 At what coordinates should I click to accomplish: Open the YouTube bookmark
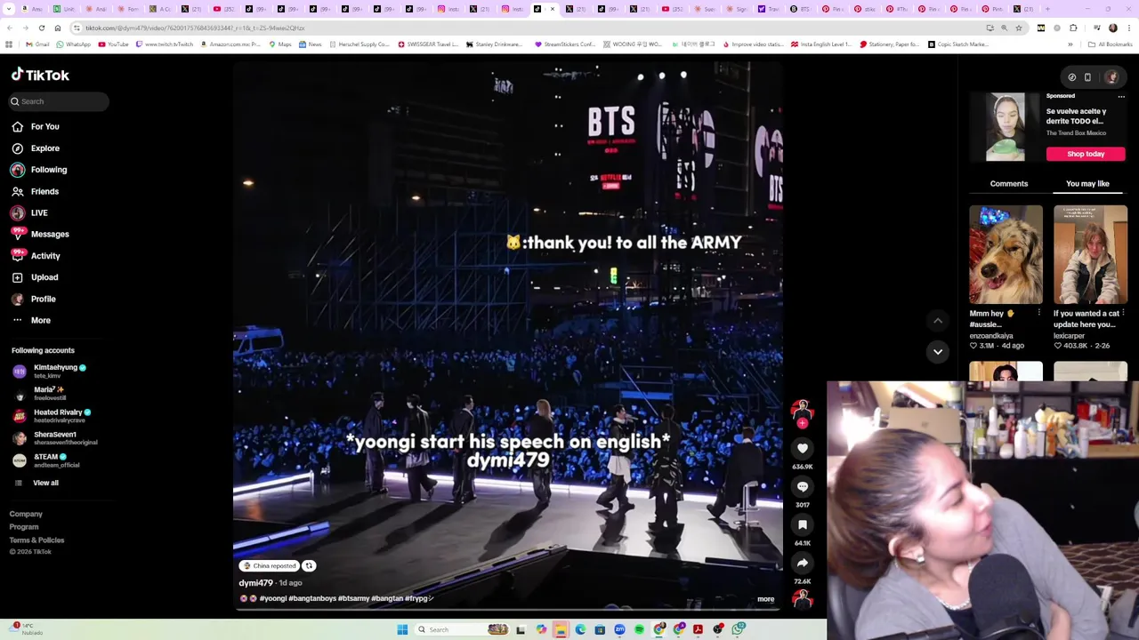pyautogui.click(x=113, y=44)
